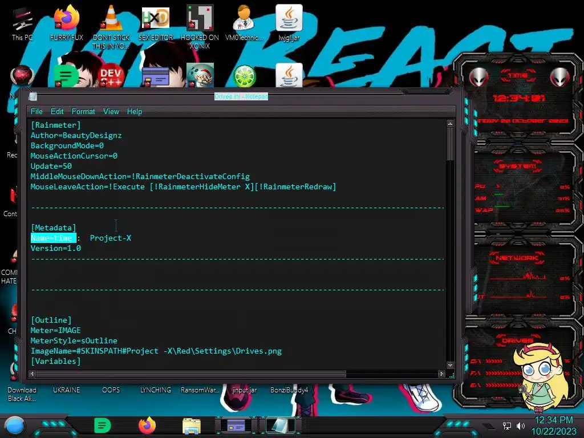Click the MouseLeaveAction line
Image resolution: width=584 pixels, height=438 pixels.
(x=183, y=186)
